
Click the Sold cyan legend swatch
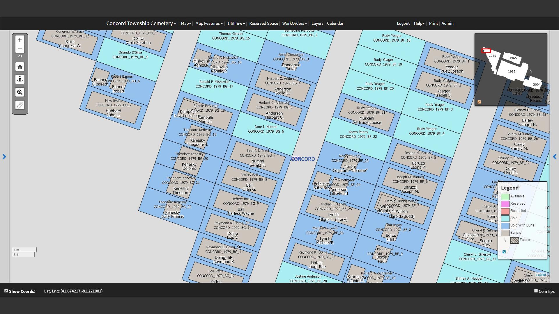[505, 218]
